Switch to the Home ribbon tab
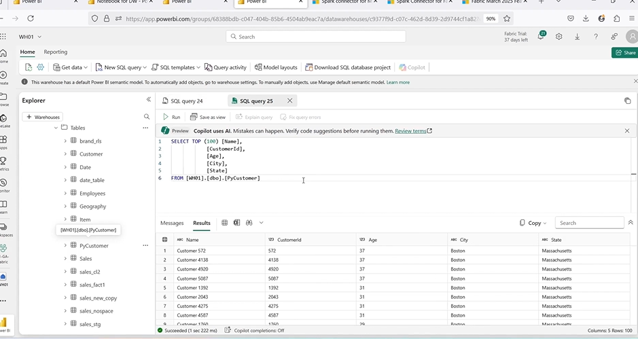The image size is (638, 339). 28,52
